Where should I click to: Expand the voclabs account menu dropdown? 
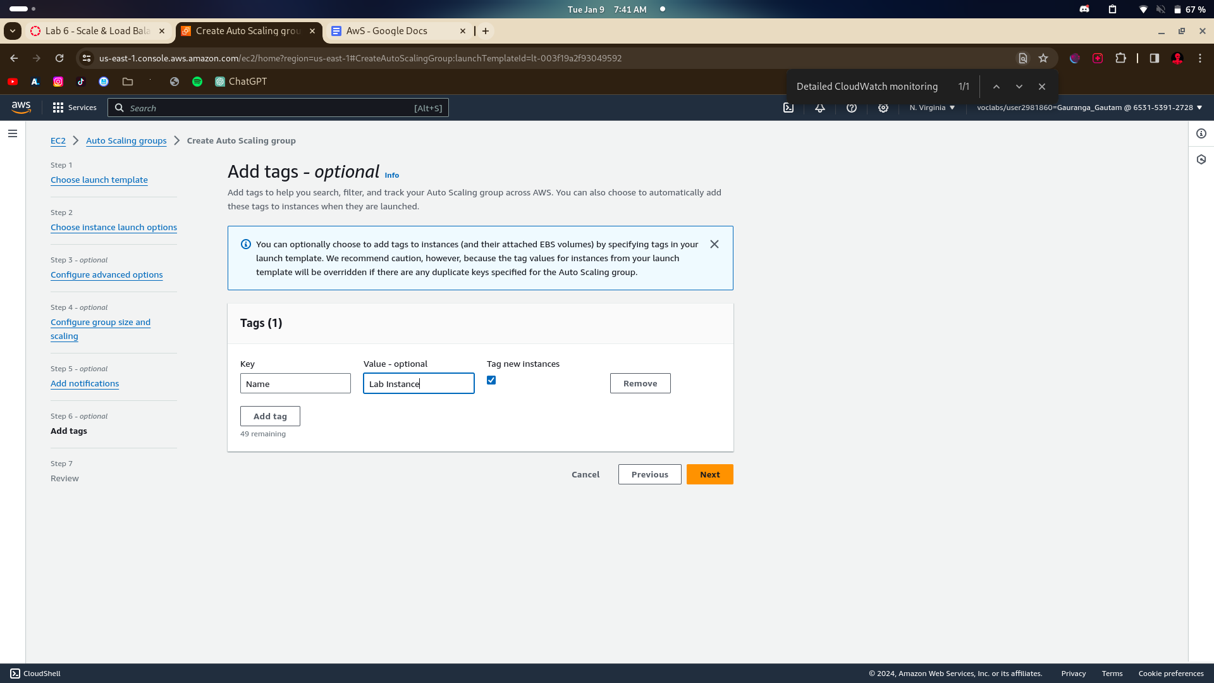point(1089,108)
